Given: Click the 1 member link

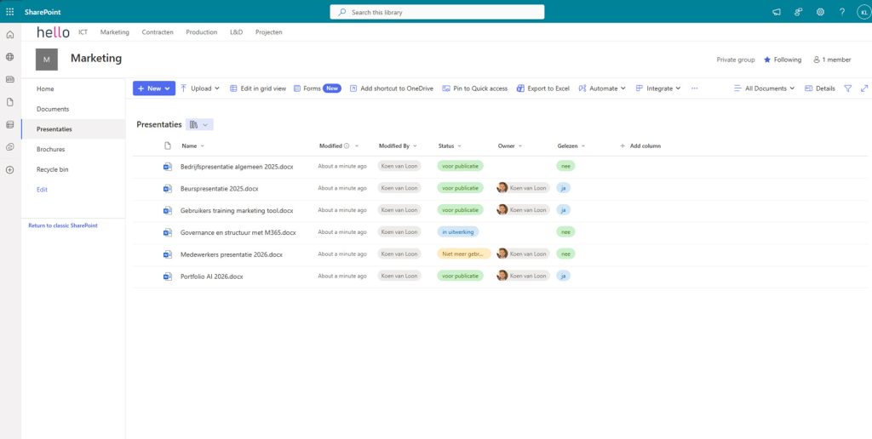Looking at the screenshot, I should tap(833, 60).
